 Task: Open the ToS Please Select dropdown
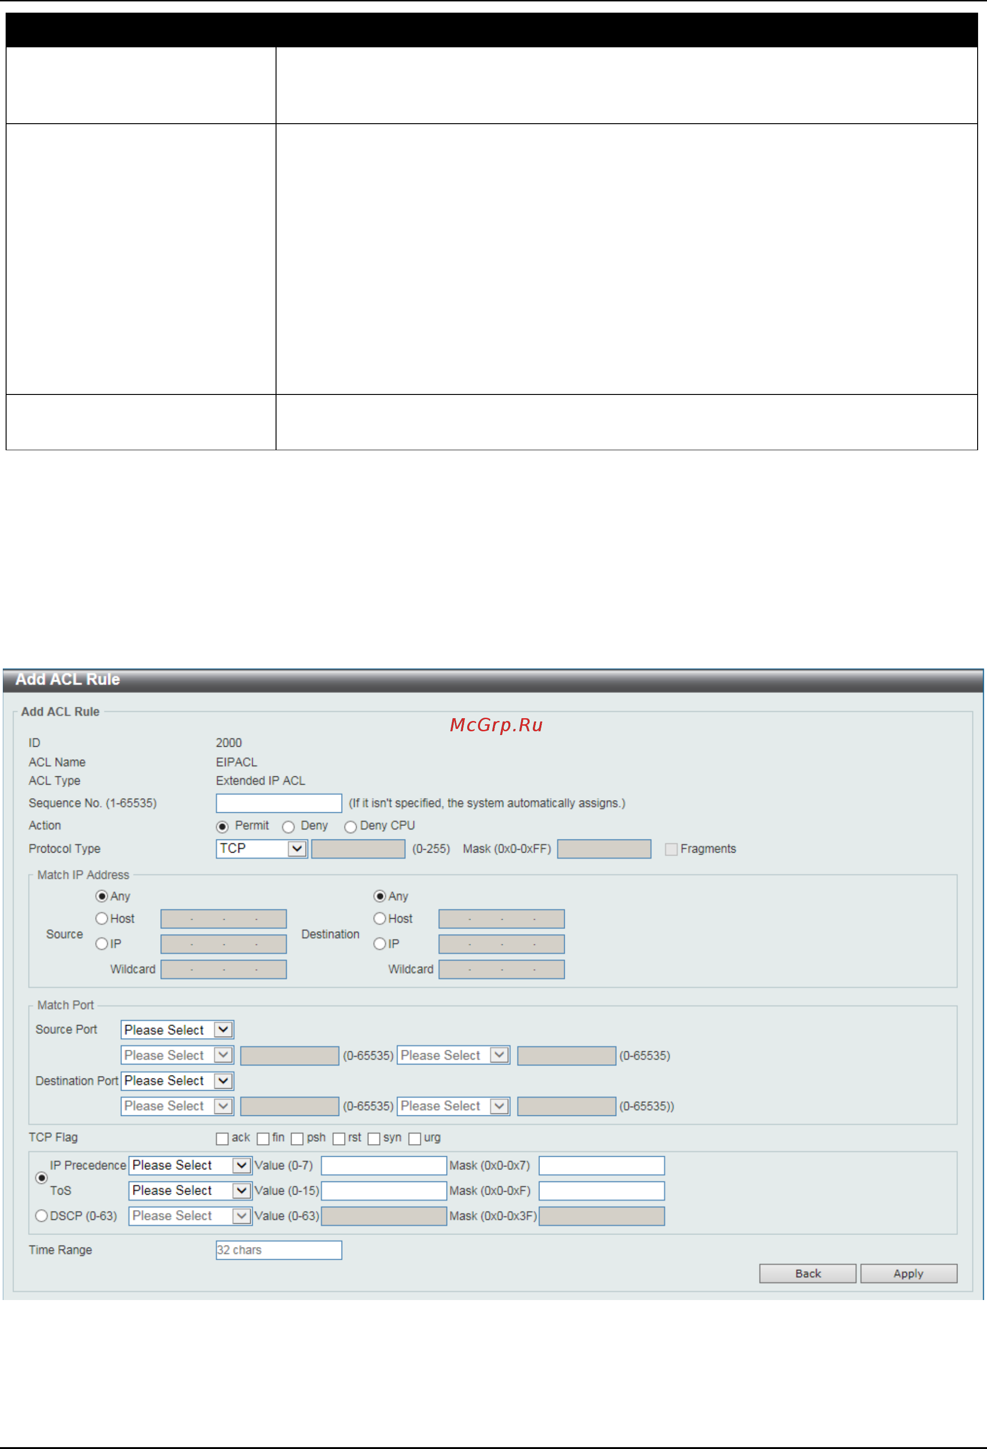click(190, 1190)
